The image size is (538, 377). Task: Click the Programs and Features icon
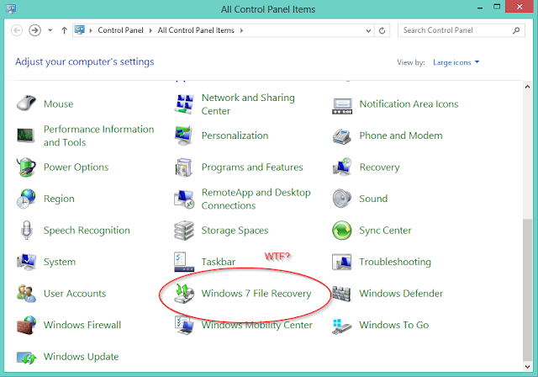coord(183,167)
